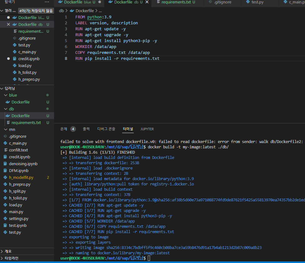Place cursor on line 8 pip install
This screenshot has height=263, width=305.
pyautogui.click(x=117, y=58)
